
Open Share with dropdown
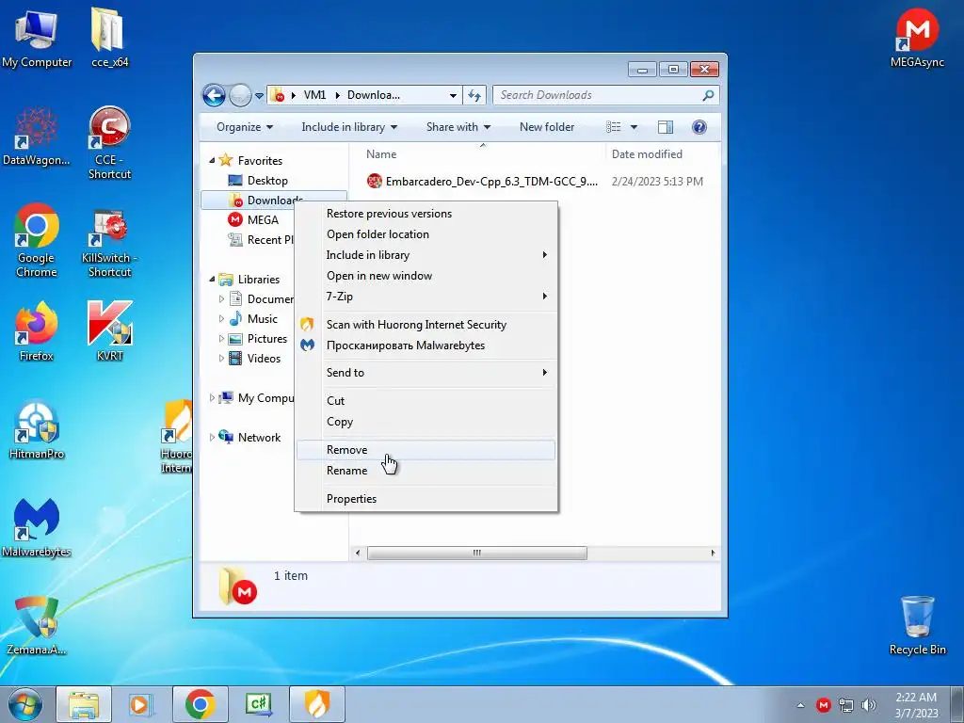(458, 127)
